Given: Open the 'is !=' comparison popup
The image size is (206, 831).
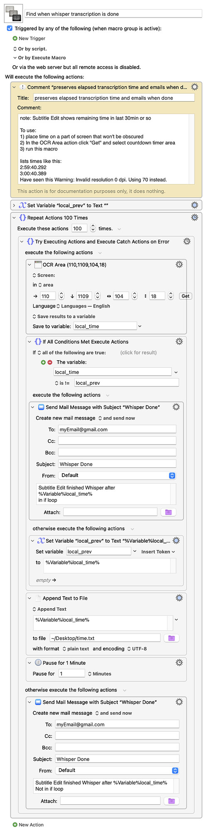Looking at the screenshot, I should (62, 383).
